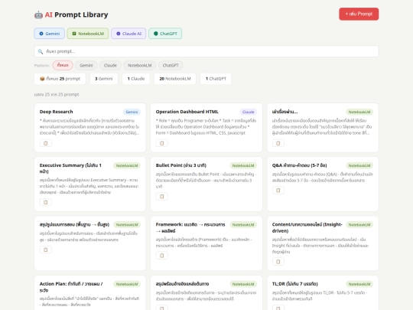Copy the Executive Summary prompt clipboard icon
413x310 pixels.
[x=46, y=202]
